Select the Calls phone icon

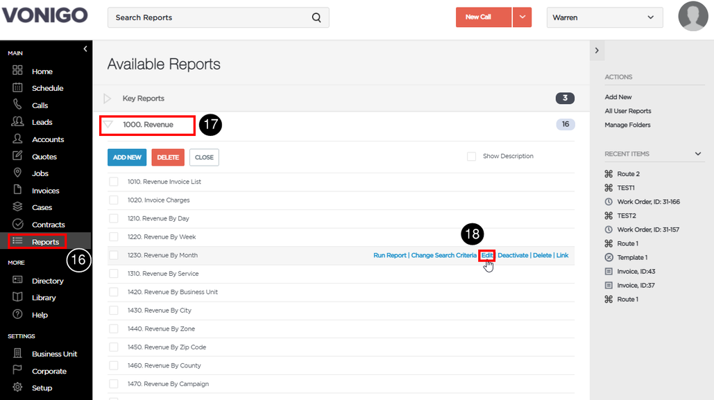[x=17, y=105]
